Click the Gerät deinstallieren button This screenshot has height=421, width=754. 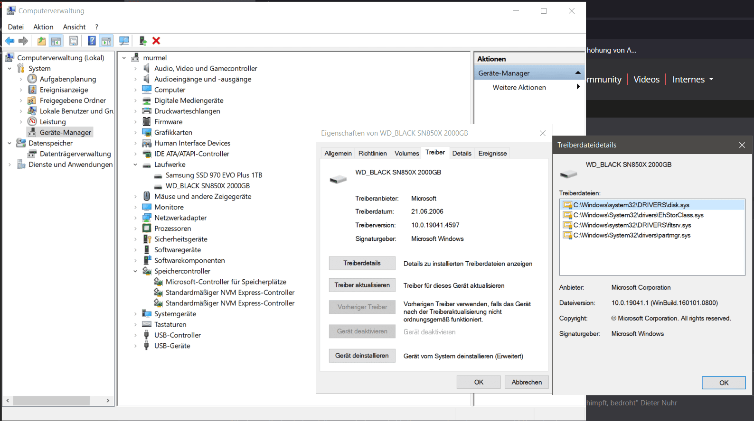(362, 356)
